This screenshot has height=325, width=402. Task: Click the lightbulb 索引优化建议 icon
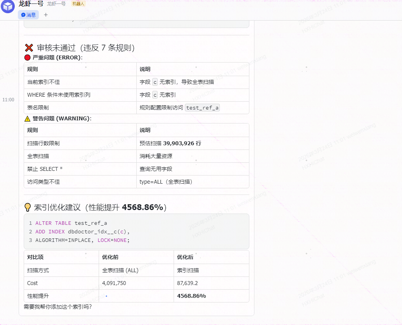point(28,207)
